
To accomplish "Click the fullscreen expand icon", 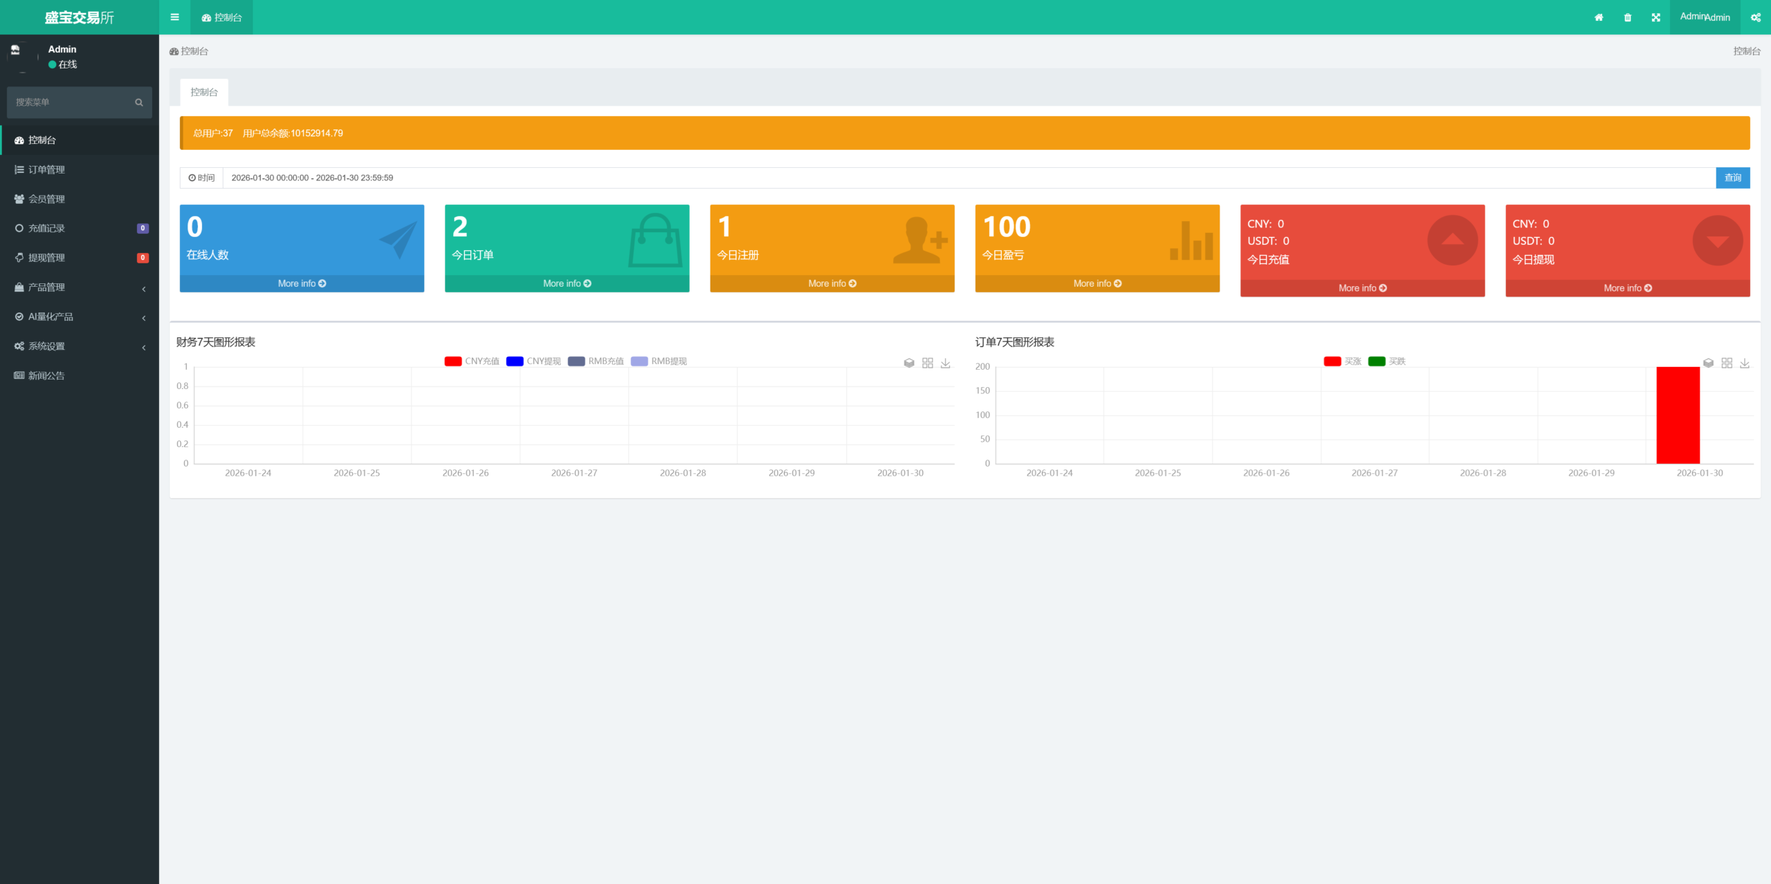I will pyautogui.click(x=1656, y=17).
